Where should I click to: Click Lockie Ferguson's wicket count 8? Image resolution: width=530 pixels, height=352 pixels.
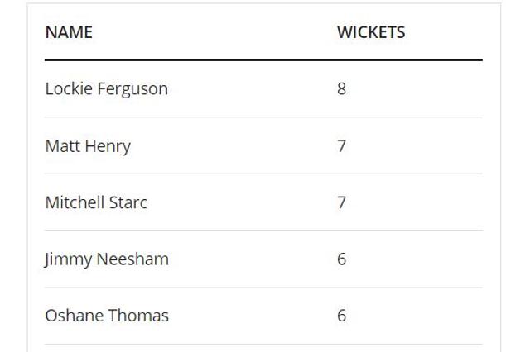(341, 89)
